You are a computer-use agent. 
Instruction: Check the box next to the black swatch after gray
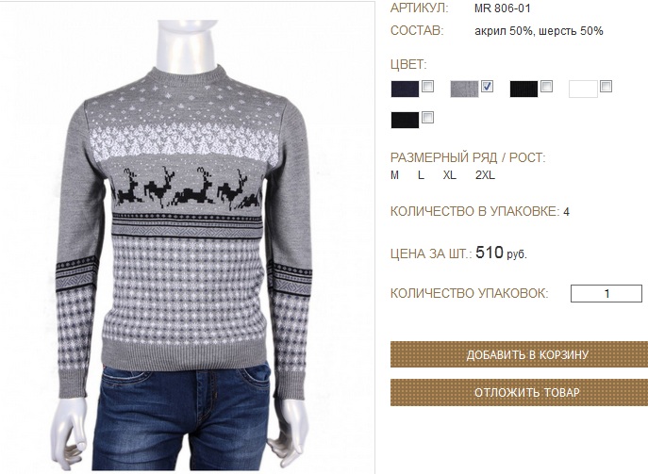click(546, 87)
